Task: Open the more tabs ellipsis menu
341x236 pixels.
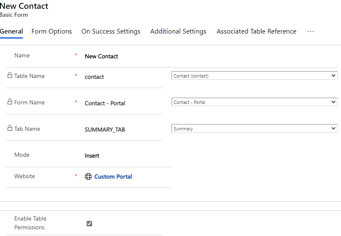Action: (310, 31)
